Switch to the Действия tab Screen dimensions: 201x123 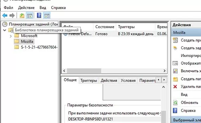[x=109, y=80]
